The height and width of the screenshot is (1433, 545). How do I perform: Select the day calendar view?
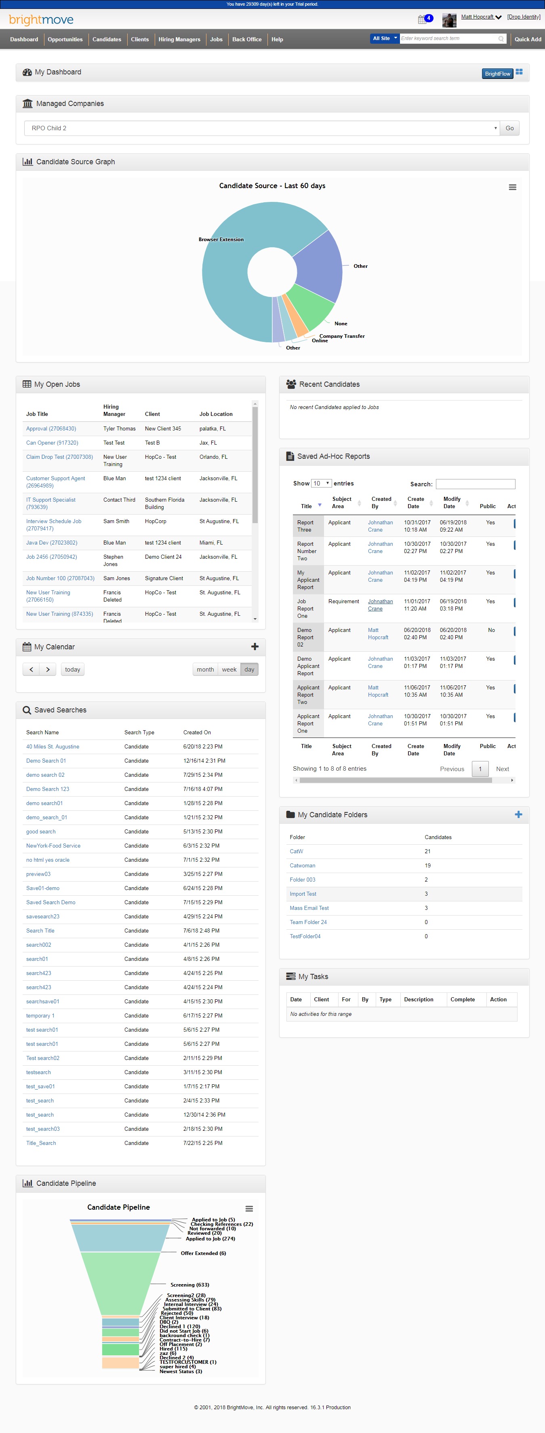[x=249, y=669]
